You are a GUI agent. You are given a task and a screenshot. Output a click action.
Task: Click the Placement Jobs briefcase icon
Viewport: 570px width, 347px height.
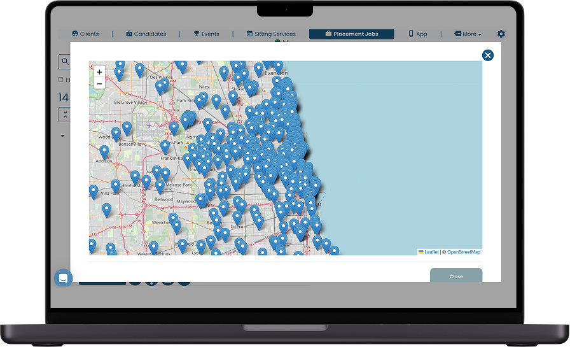(328, 34)
